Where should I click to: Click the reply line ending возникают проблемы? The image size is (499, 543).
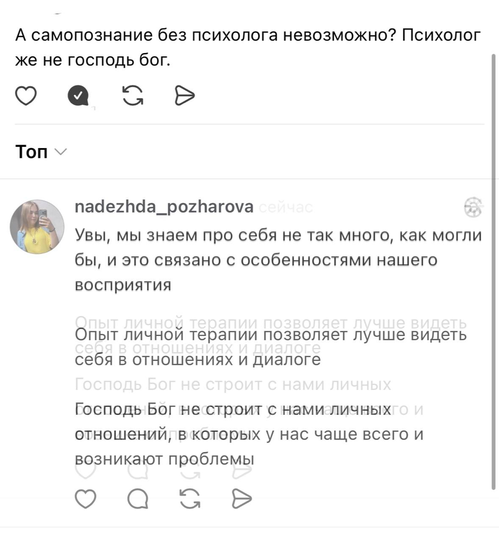point(164,459)
